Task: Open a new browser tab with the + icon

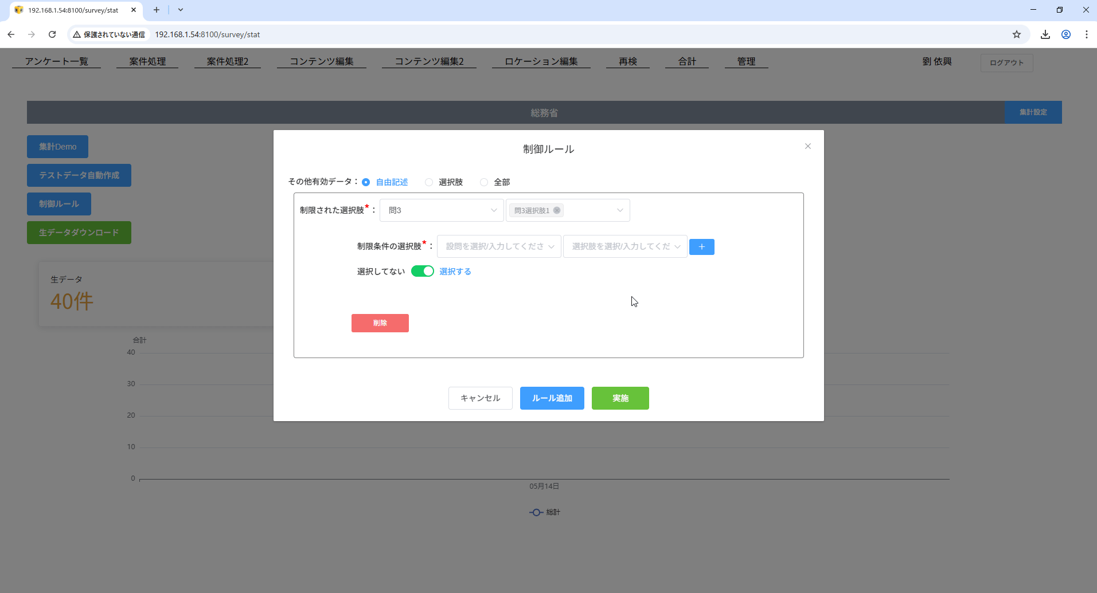Action: click(x=156, y=10)
